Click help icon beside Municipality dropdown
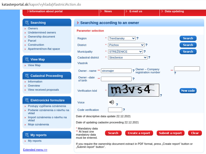Screen dimensions: 206x154 (x=145, y=52)
